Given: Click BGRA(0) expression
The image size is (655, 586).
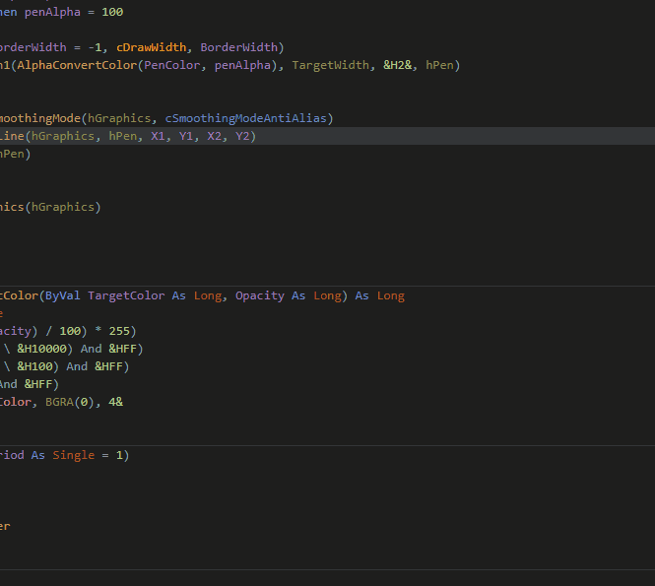Looking at the screenshot, I should pos(70,402).
